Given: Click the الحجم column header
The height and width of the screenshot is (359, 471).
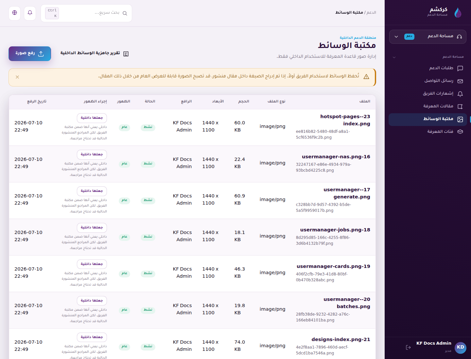Looking at the screenshot, I should (x=244, y=101).
